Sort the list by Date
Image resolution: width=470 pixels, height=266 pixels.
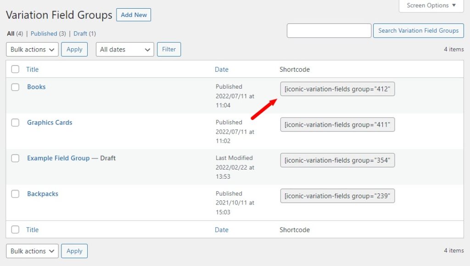(x=222, y=69)
